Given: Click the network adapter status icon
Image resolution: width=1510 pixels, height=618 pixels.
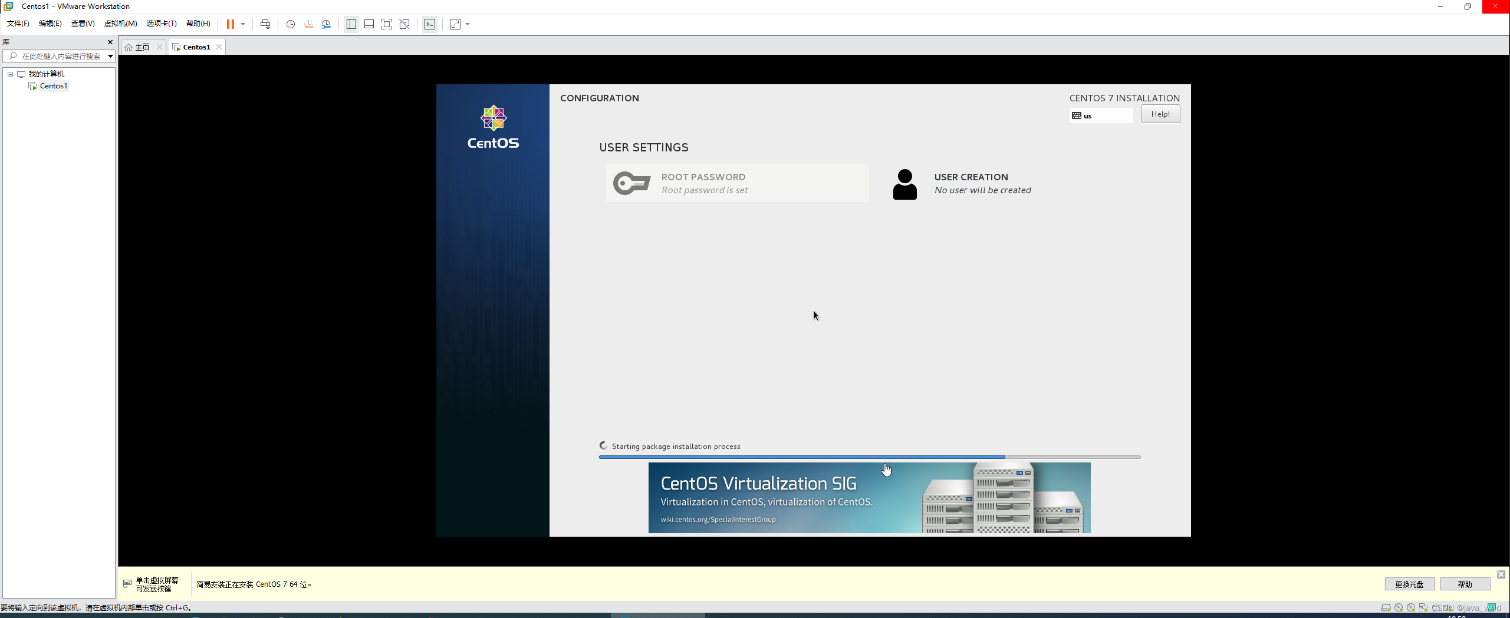Looking at the screenshot, I should [1423, 607].
